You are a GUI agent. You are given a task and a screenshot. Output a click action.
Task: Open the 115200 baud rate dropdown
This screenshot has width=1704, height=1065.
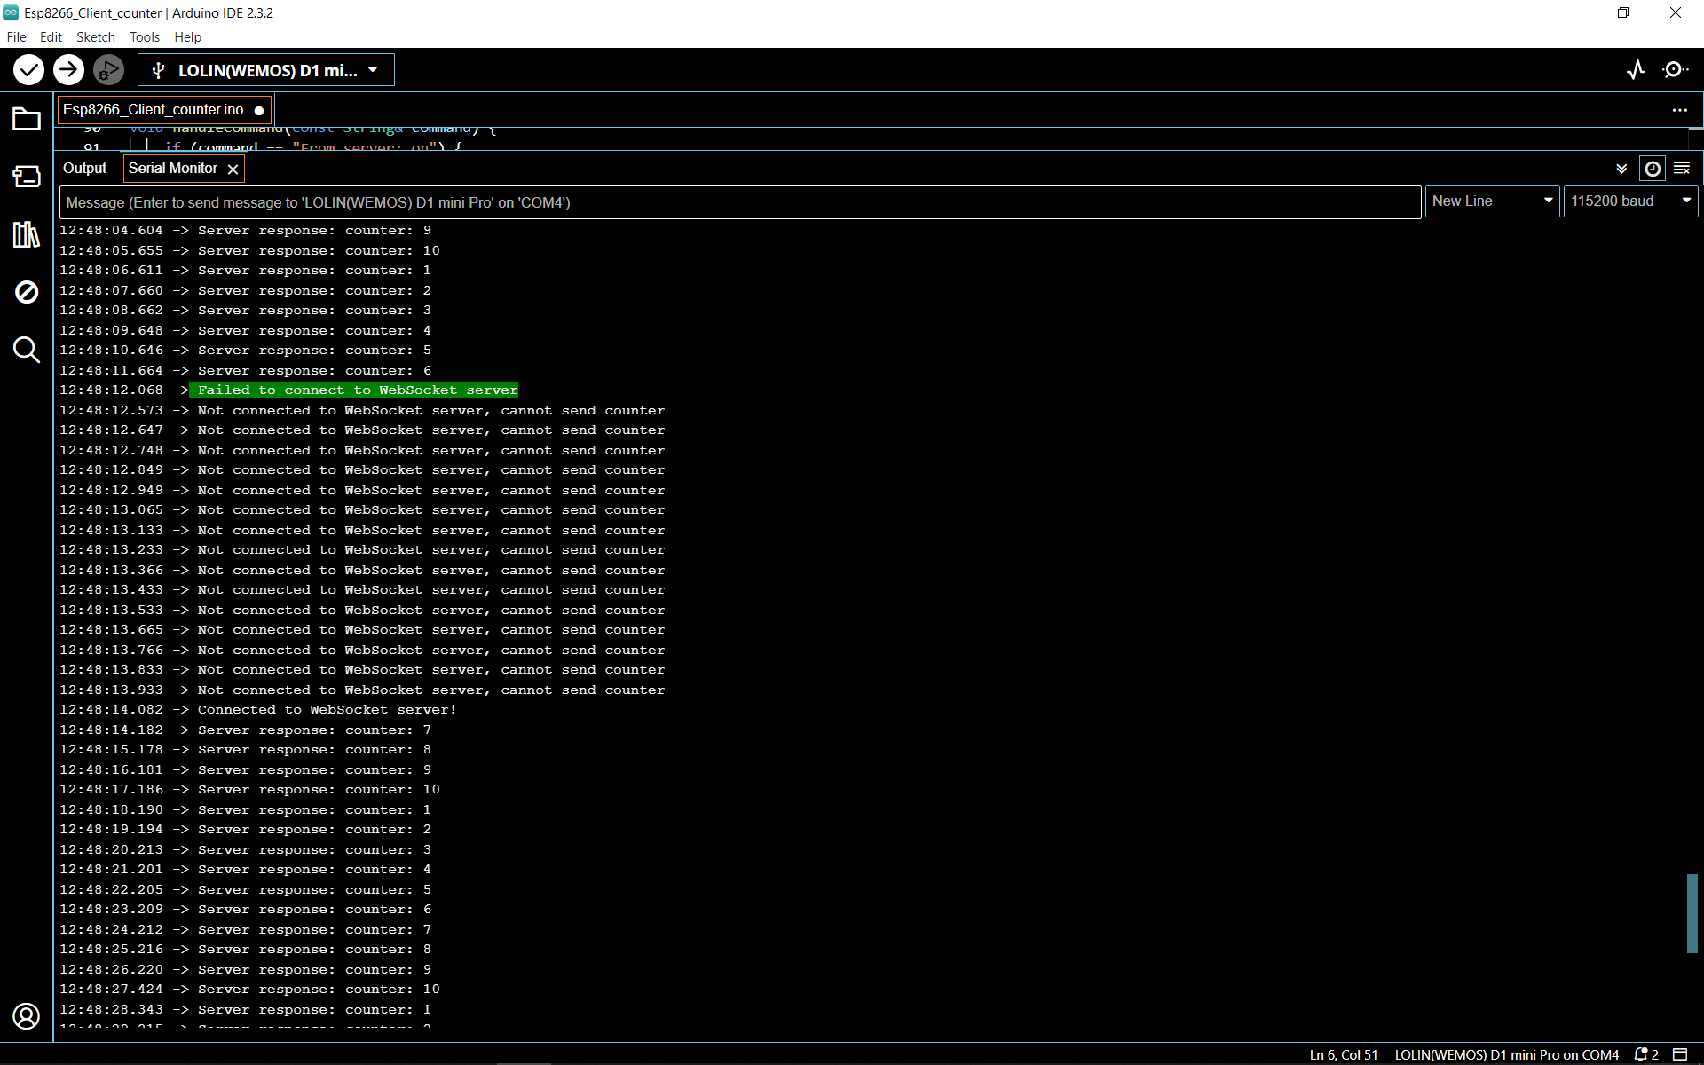(x=1630, y=201)
